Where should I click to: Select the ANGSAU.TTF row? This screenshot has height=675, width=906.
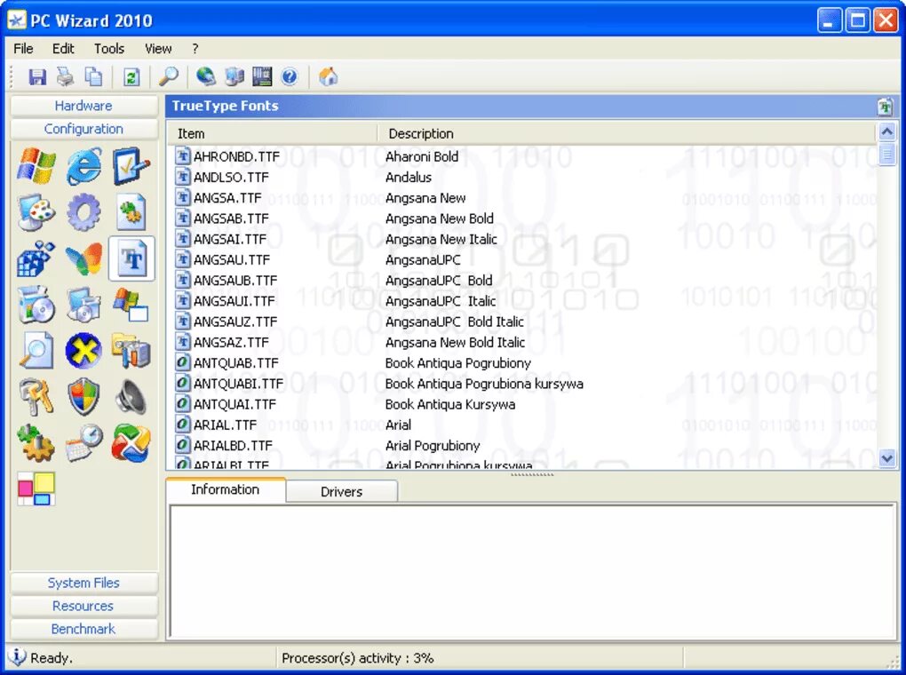coord(522,260)
